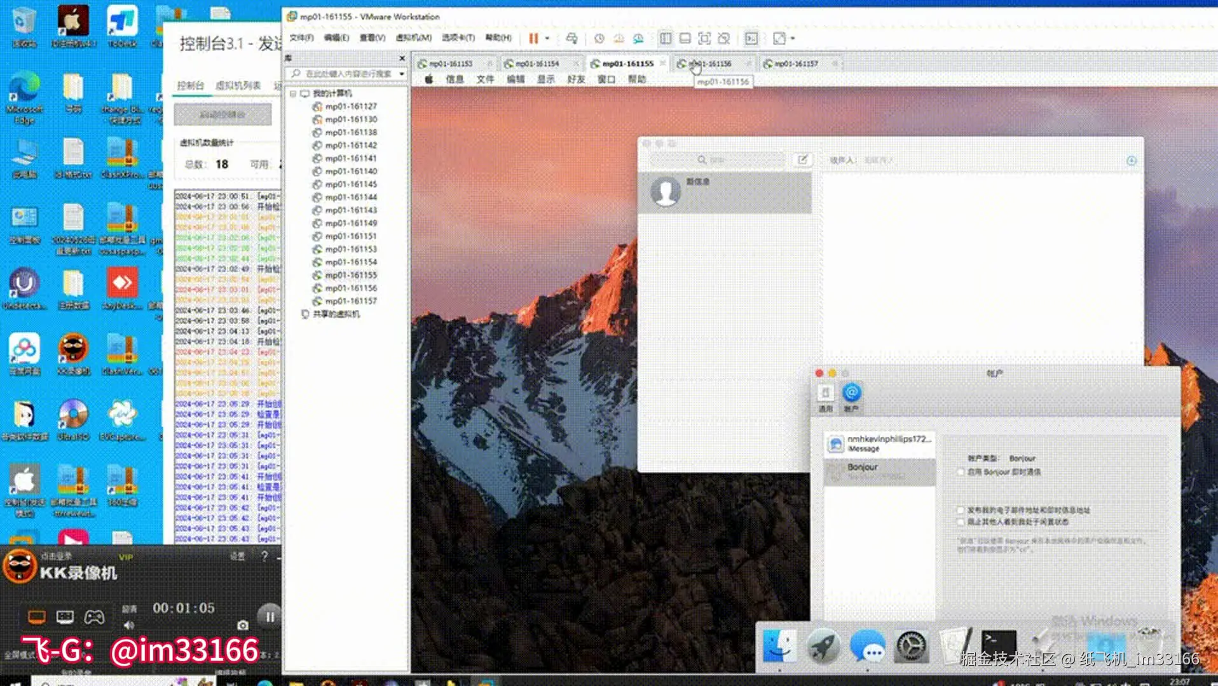1218x686 pixels.
Task: Switch to the 通用 preferences tab
Action: [825, 398]
